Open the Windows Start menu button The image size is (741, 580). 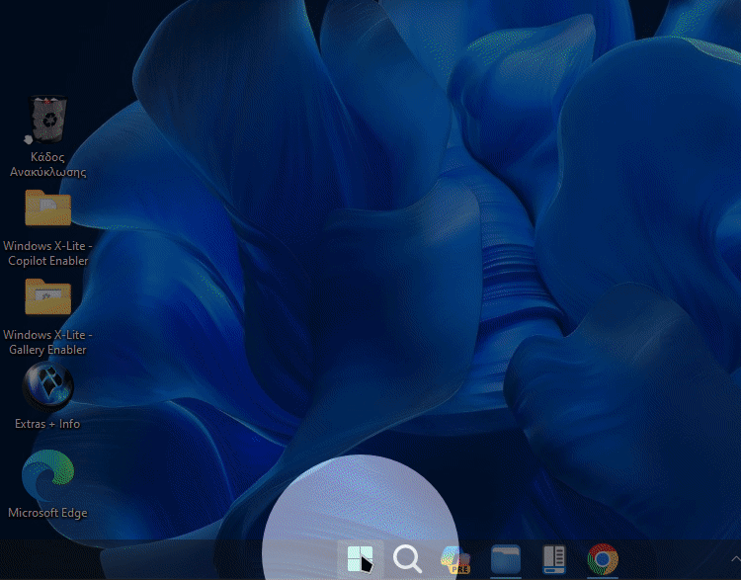point(360,559)
